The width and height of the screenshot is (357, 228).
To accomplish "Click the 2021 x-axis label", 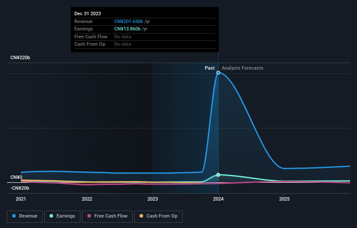I will 21,199.
